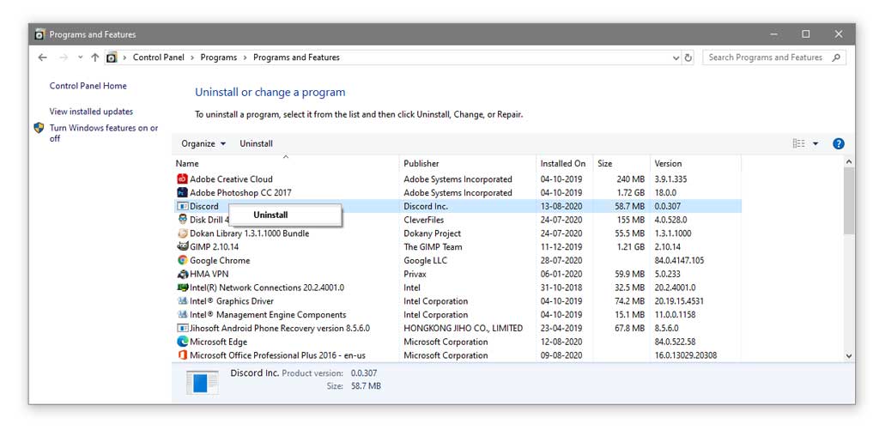Viewport: 879px width, 430px height.
Task: Click the Adobe Photoshop CC 2017 icon
Action: pyautogui.click(x=182, y=193)
